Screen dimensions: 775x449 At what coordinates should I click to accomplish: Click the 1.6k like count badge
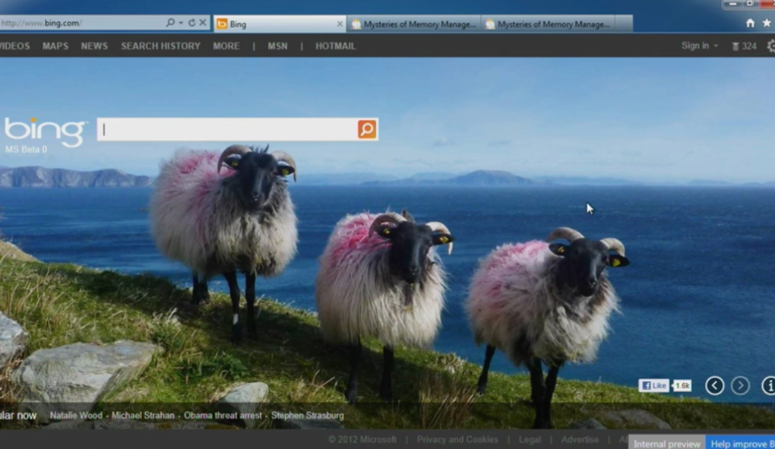(682, 385)
